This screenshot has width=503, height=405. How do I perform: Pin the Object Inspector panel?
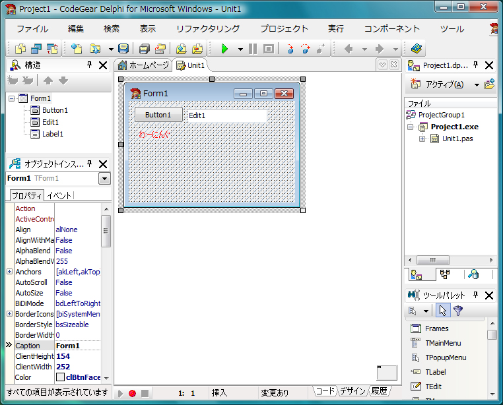pos(90,164)
